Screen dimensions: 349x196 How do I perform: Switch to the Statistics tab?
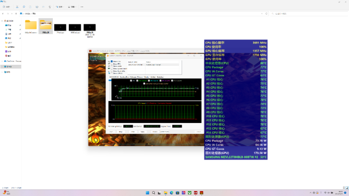click(160, 77)
